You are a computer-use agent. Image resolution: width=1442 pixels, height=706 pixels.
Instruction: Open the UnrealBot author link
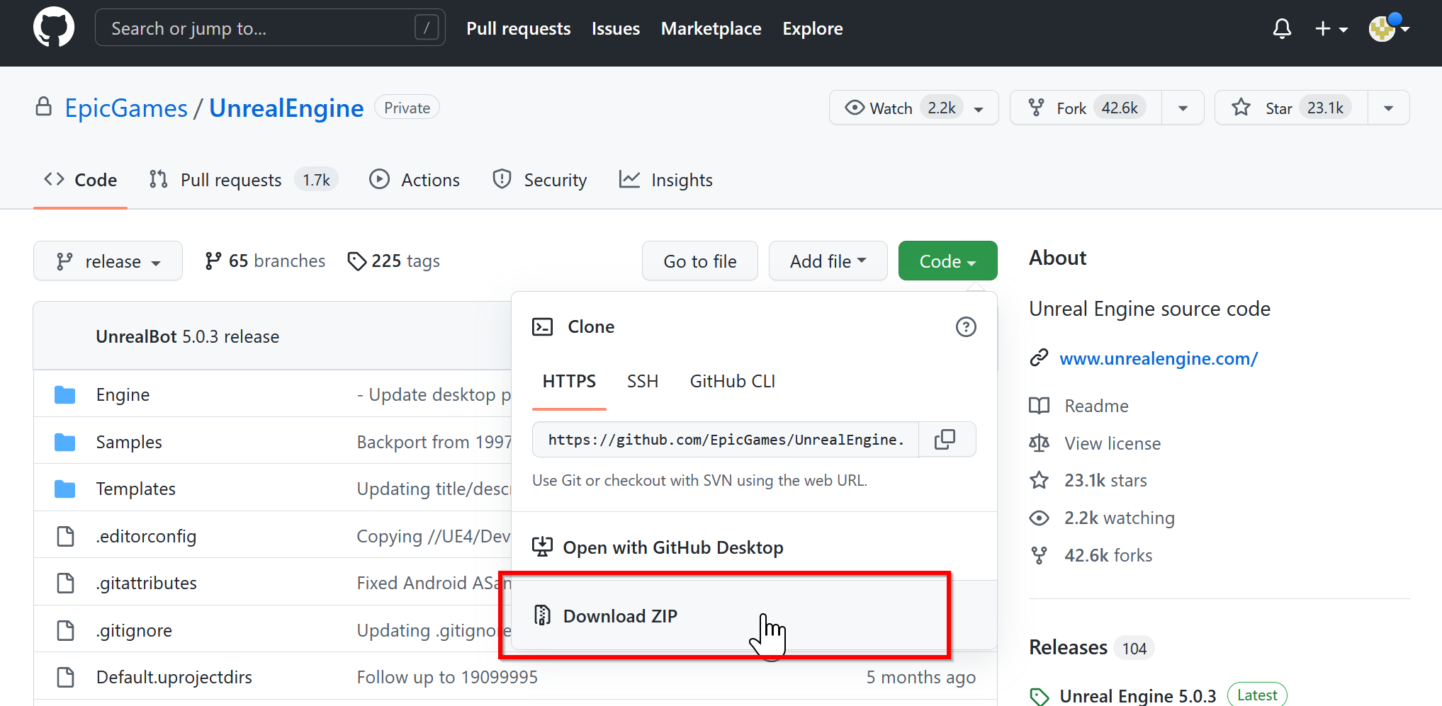point(136,336)
